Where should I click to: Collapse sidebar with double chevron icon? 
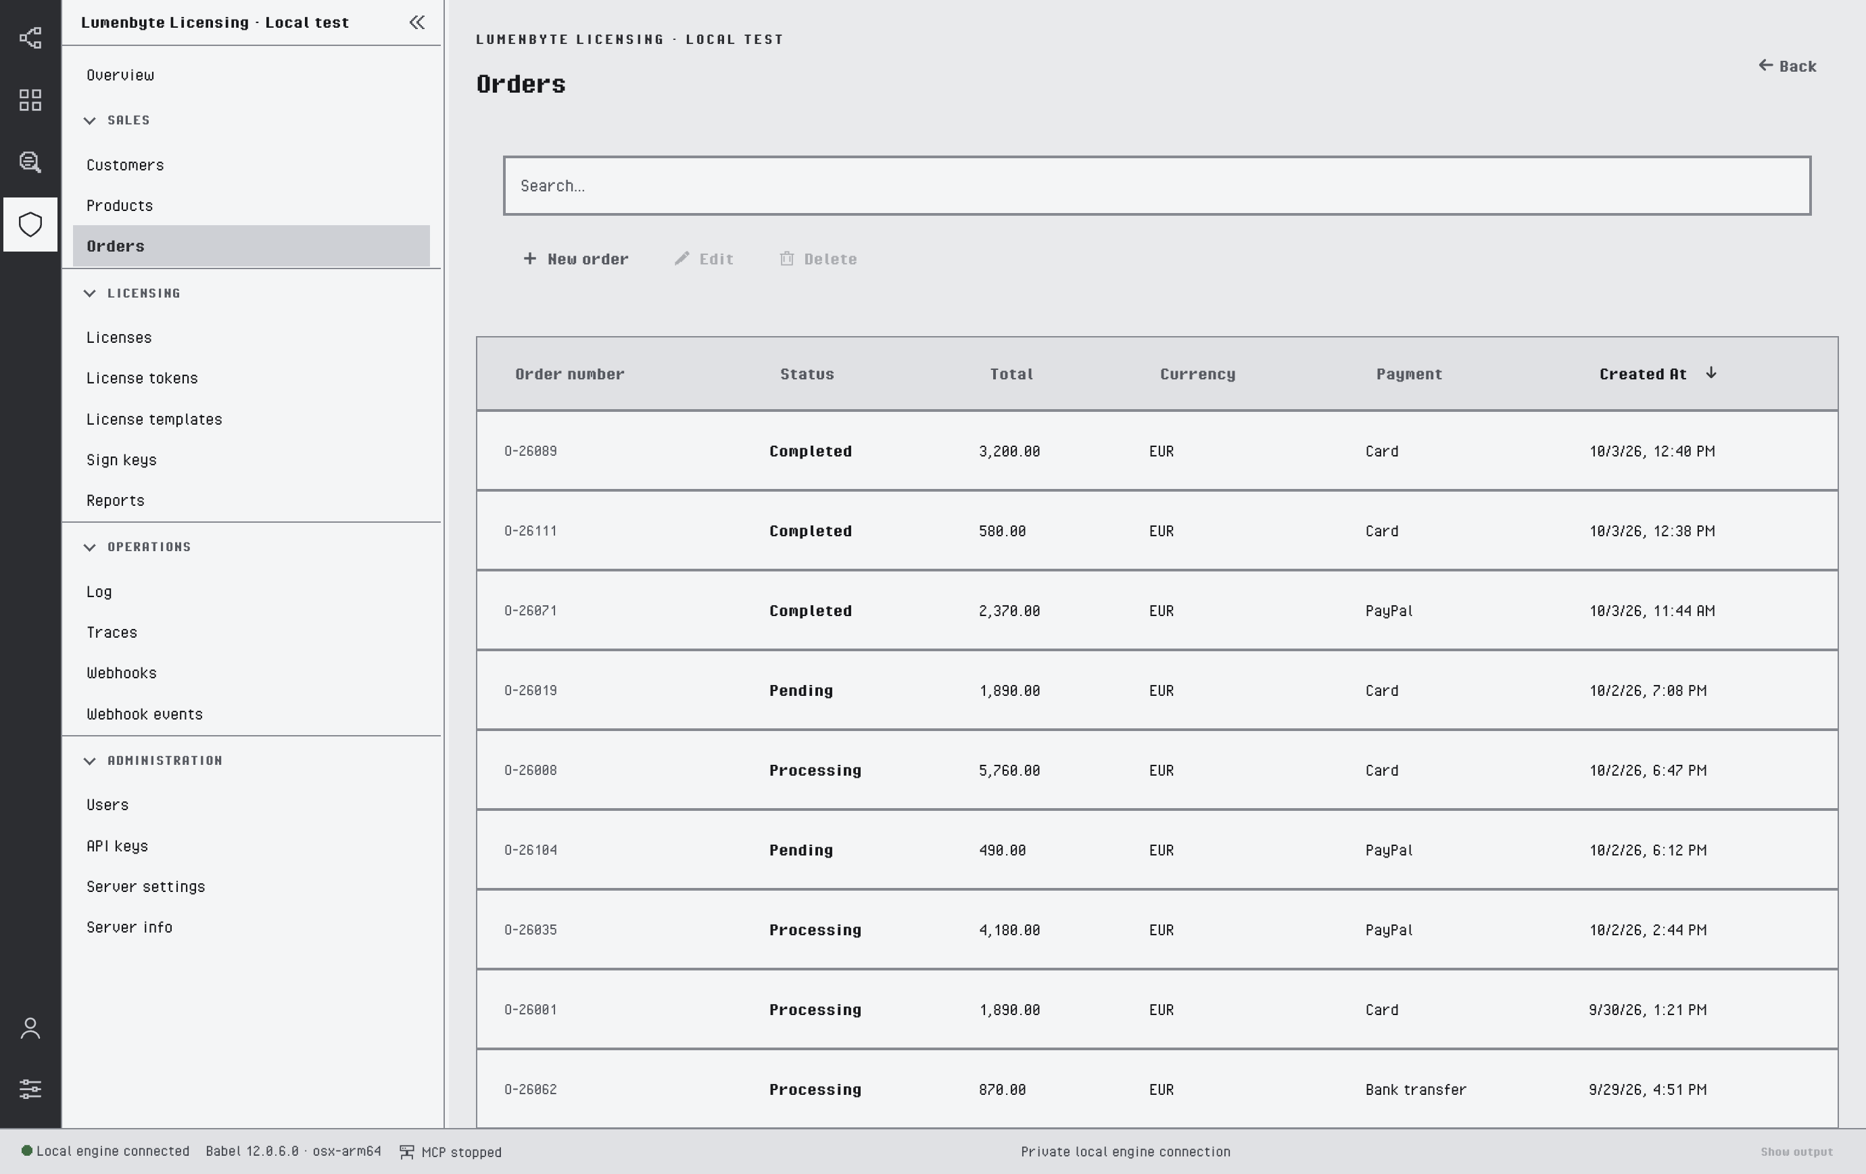point(417,22)
